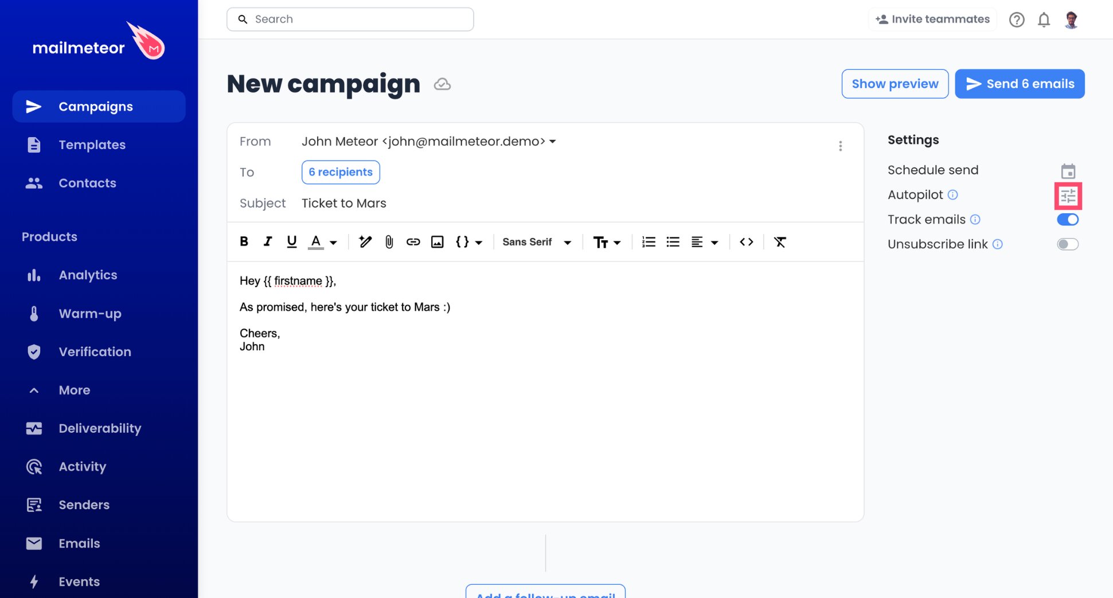Click the mailmeteor logo

[99, 41]
